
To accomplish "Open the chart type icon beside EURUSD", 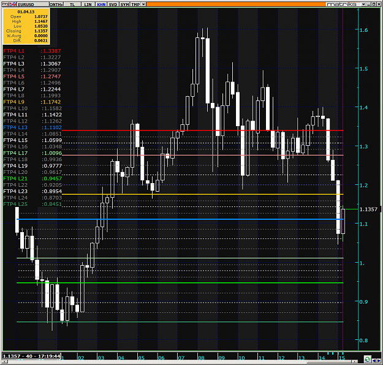I will [13, 4].
